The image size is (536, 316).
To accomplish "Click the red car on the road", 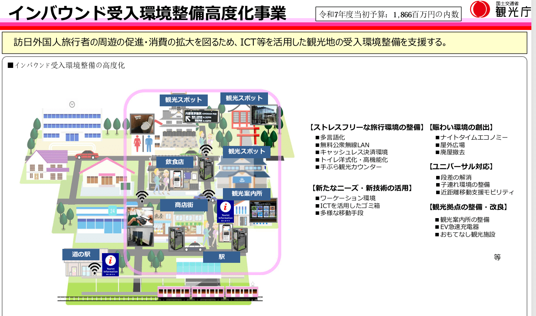I will (86, 155).
